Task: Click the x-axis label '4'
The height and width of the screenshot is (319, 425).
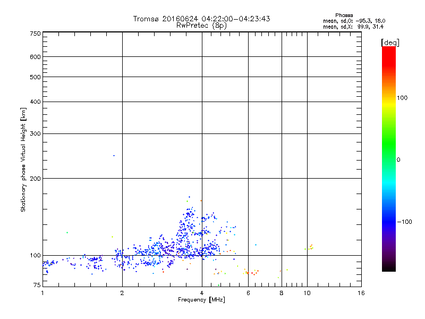Action: click(x=202, y=293)
